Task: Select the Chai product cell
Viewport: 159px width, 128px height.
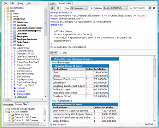Action: coord(69,72)
